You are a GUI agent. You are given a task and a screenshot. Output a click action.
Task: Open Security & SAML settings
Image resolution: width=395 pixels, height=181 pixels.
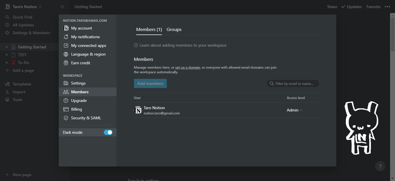click(x=88, y=118)
